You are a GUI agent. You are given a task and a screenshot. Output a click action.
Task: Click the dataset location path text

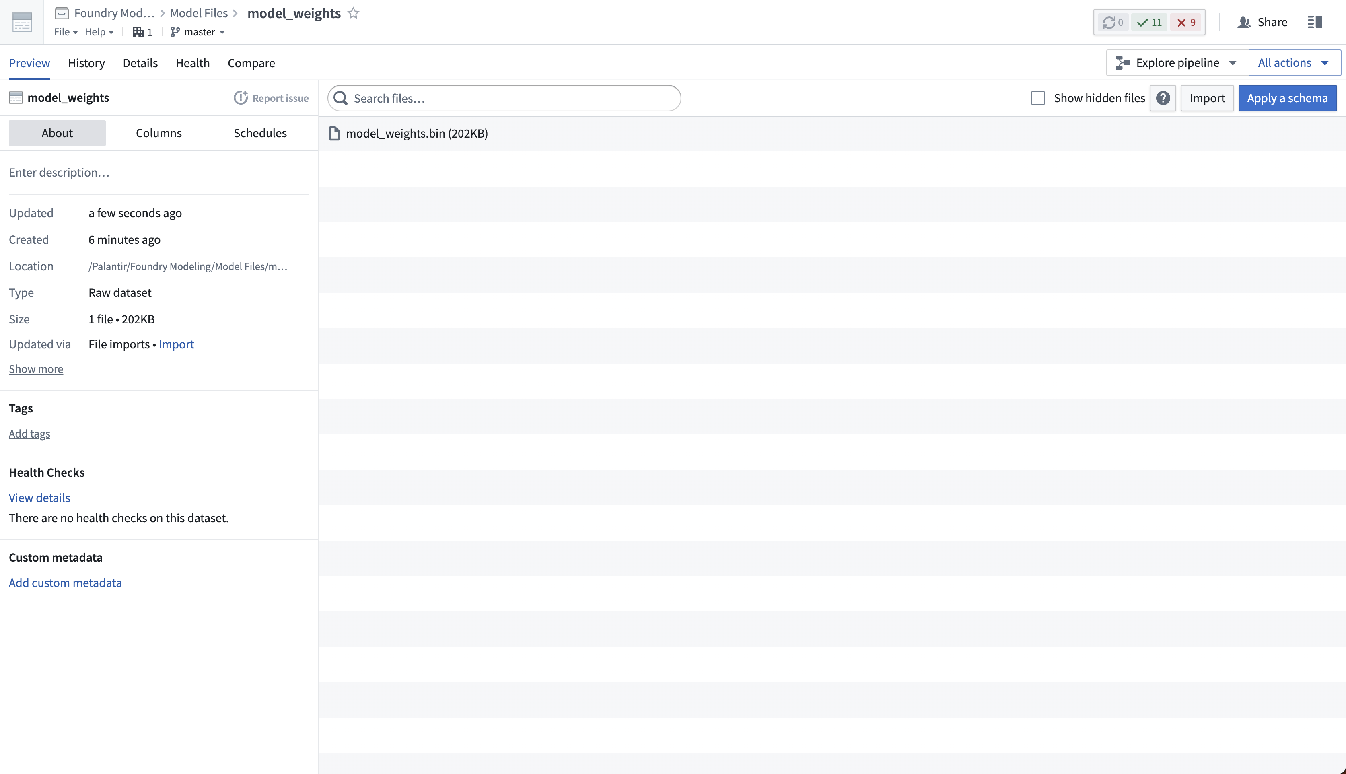[188, 266]
